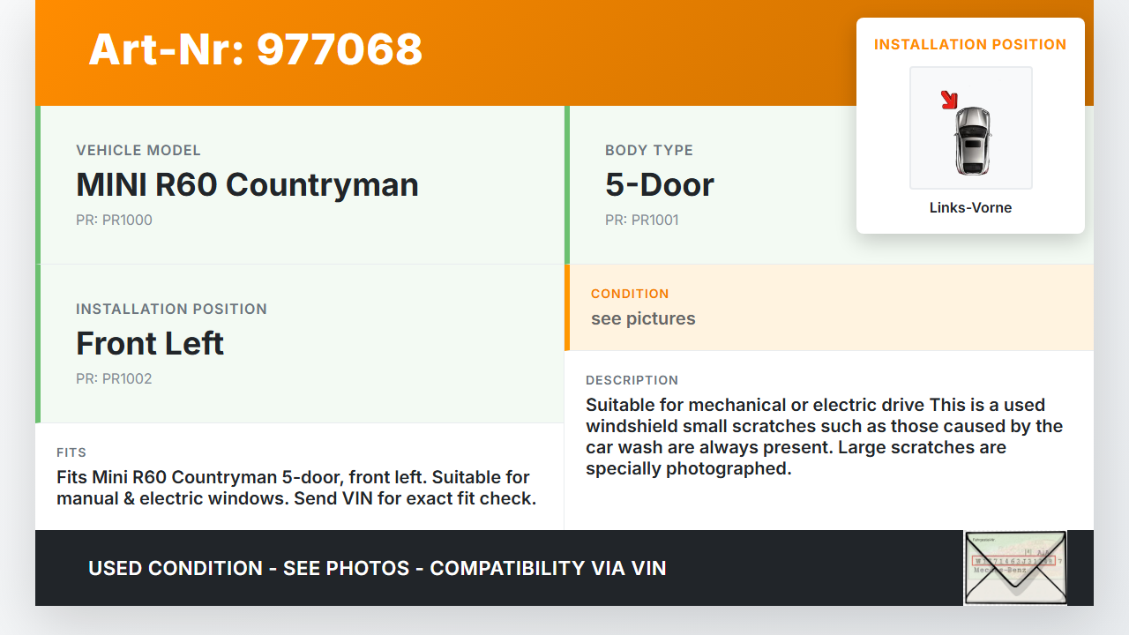Viewport: 1129px width, 635px height.
Task: Open the VIN document thumbnail in footer
Action: click(1014, 568)
